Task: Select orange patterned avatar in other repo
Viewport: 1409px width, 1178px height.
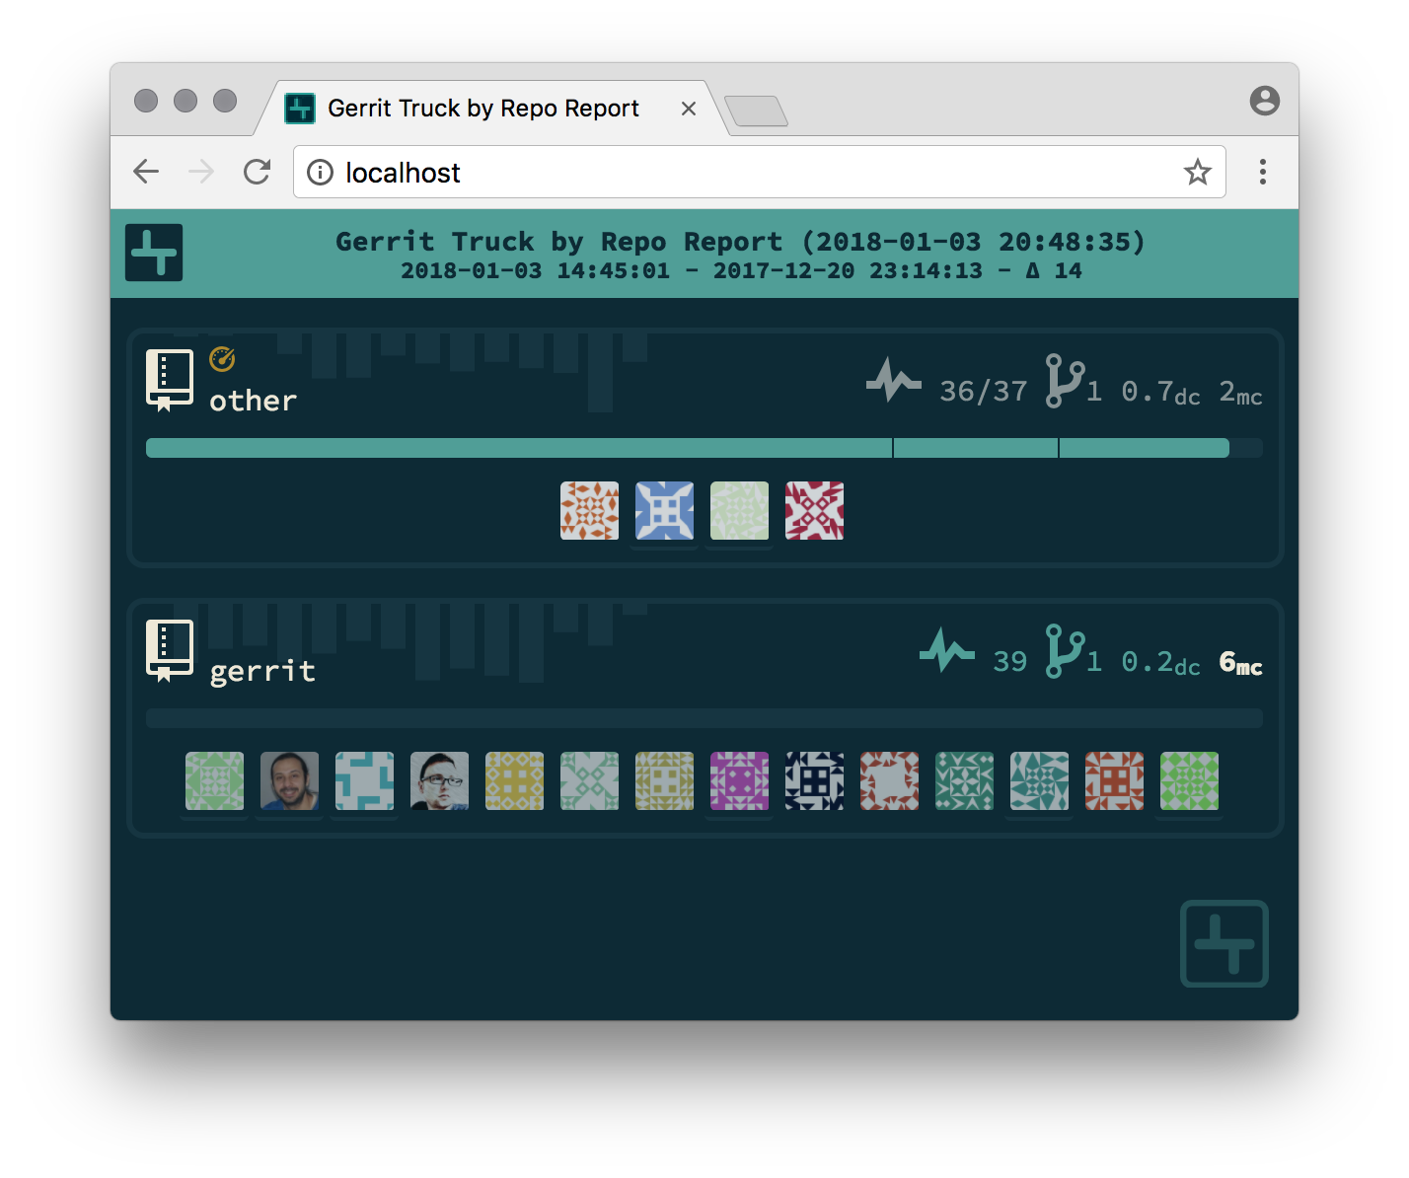Action: (x=590, y=511)
